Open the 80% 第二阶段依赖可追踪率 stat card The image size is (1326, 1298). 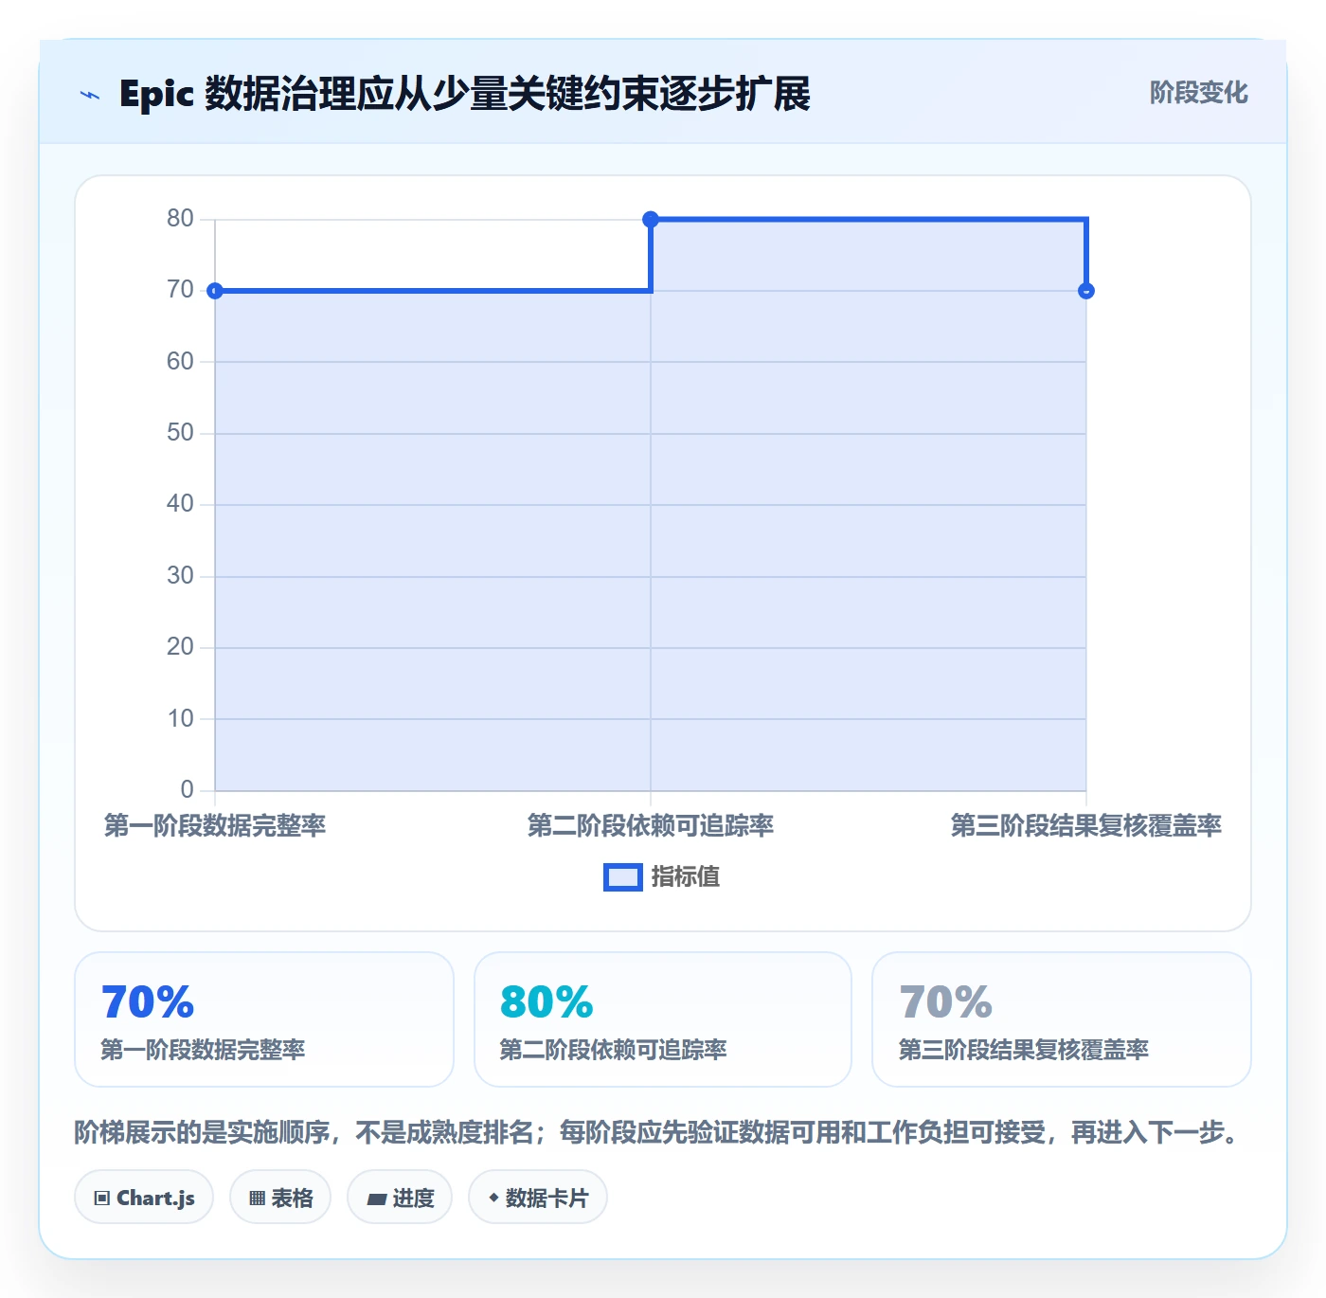tap(663, 1019)
